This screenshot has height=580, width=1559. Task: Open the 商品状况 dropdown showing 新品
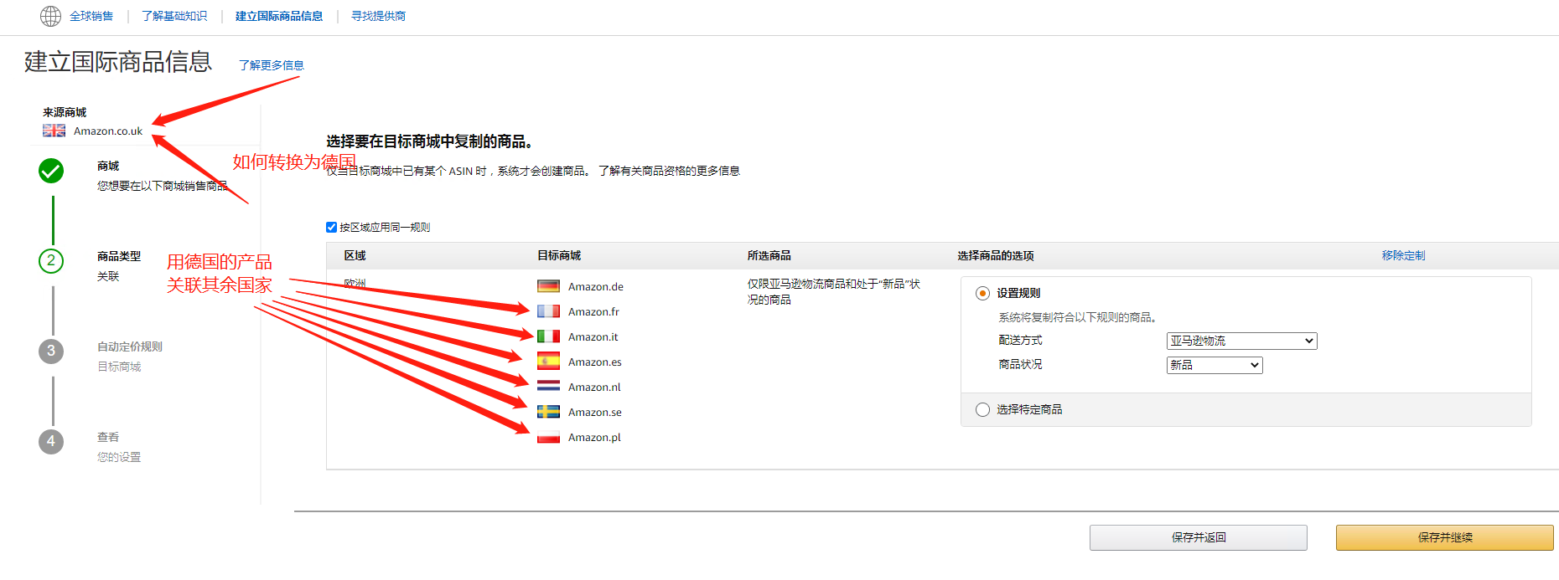(1215, 365)
